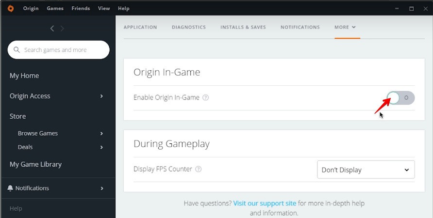Open the Help menu in menu bar
Screen dimensions: 433x218
[x=123, y=9]
